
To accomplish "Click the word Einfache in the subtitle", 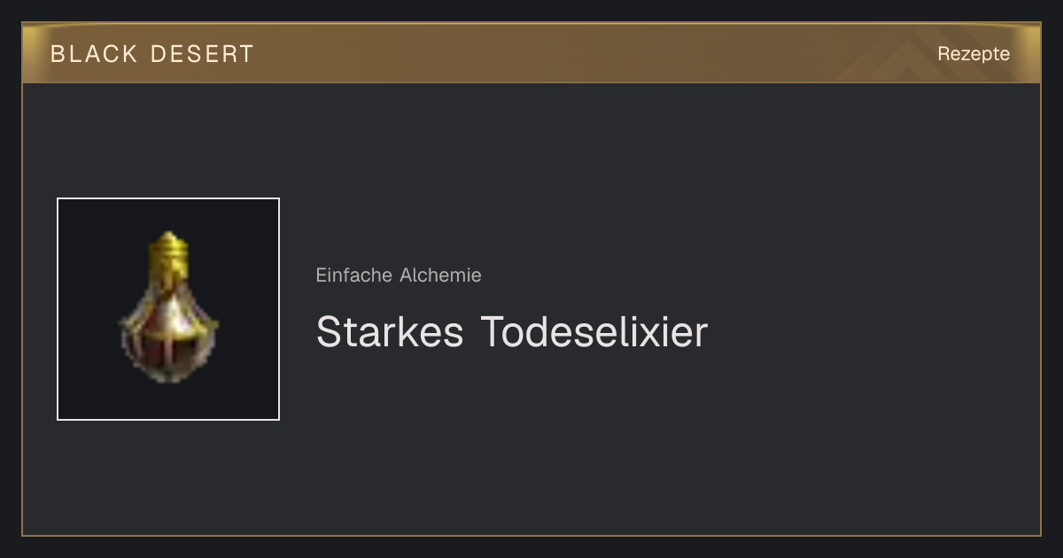I will click(354, 275).
